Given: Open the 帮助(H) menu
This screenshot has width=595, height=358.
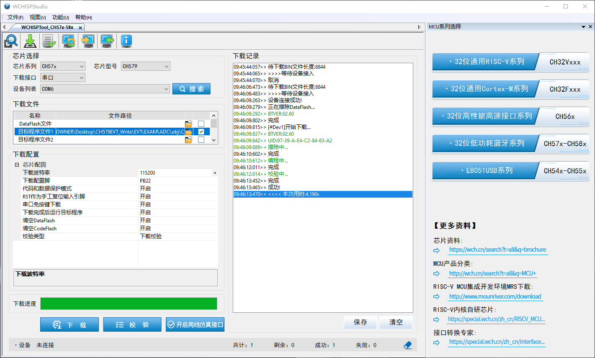Looking at the screenshot, I should pos(84,17).
